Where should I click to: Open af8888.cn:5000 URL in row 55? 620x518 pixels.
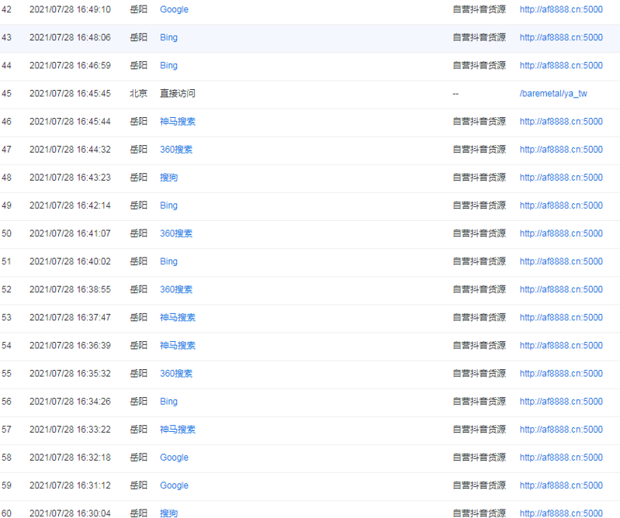(561, 374)
